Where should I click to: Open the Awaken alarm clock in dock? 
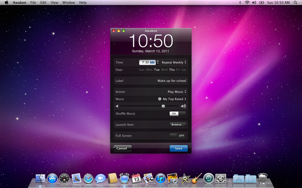coord(124,178)
